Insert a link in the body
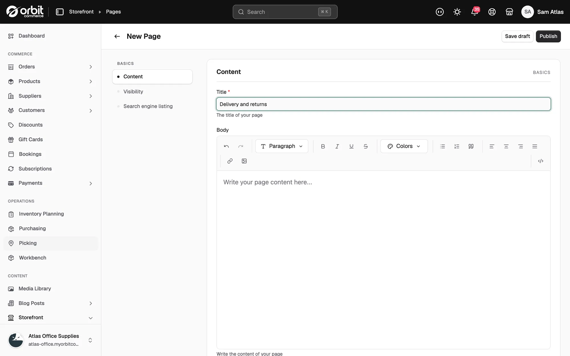Image resolution: width=570 pixels, height=356 pixels. [x=230, y=161]
